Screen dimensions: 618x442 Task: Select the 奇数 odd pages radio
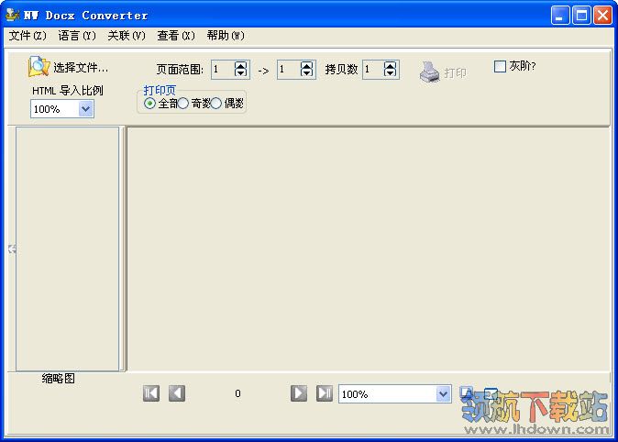(x=182, y=104)
